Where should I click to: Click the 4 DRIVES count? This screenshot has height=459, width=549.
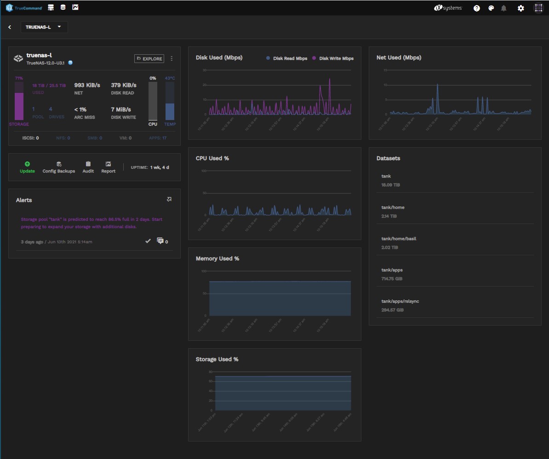57,113
